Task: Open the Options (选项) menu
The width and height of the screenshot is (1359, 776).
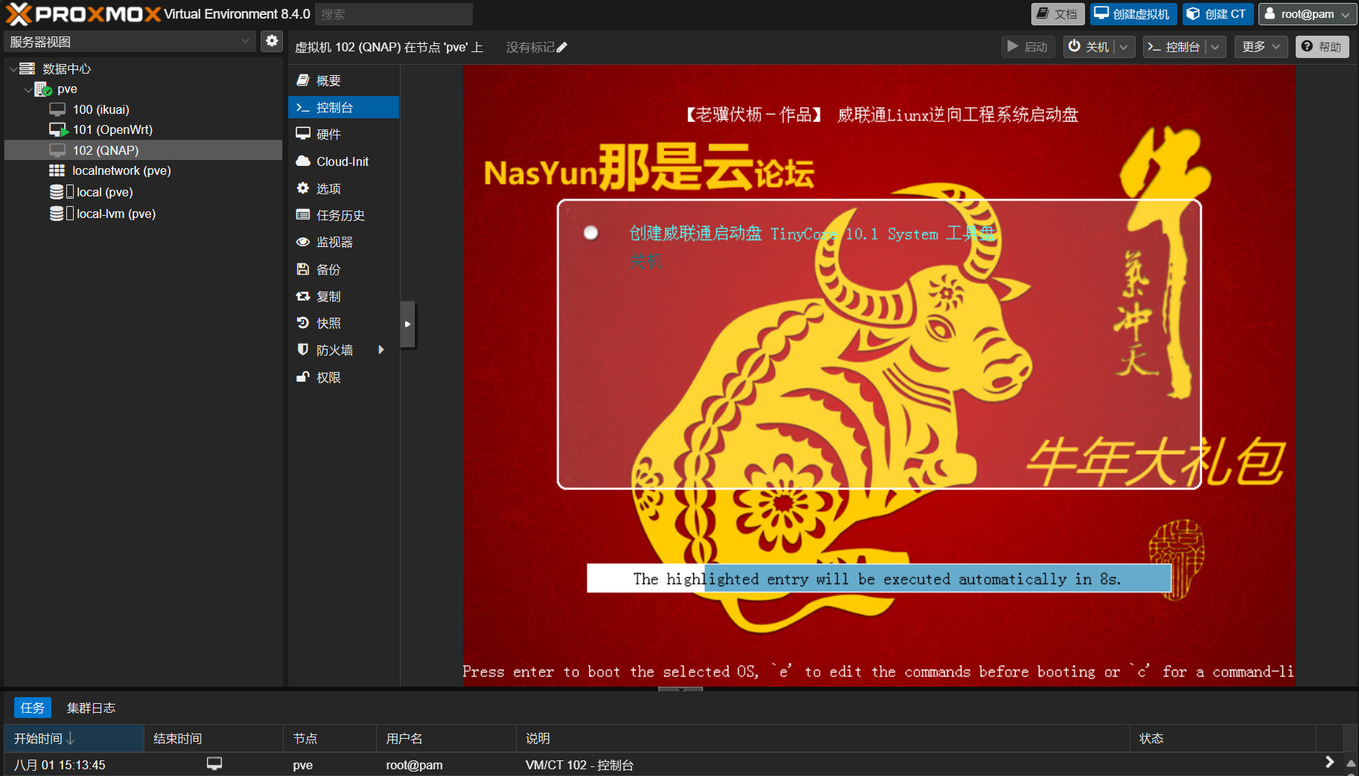Action: point(343,188)
